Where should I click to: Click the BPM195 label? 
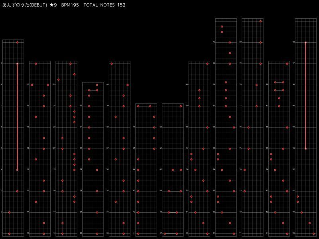pos(70,4)
